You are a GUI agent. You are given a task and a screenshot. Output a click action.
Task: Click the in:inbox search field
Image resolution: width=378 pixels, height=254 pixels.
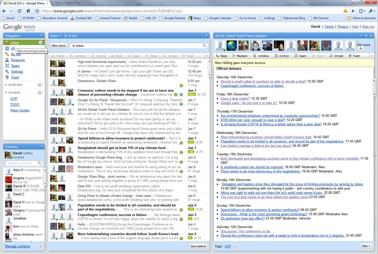[x=138, y=45]
